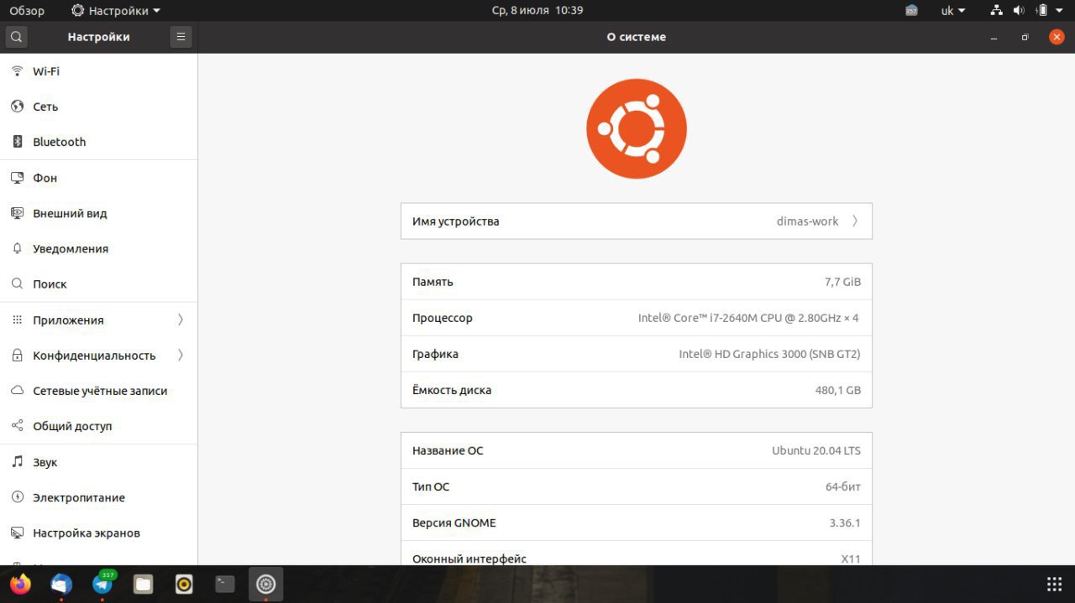Open the Электропитание panel

pyautogui.click(x=99, y=497)
